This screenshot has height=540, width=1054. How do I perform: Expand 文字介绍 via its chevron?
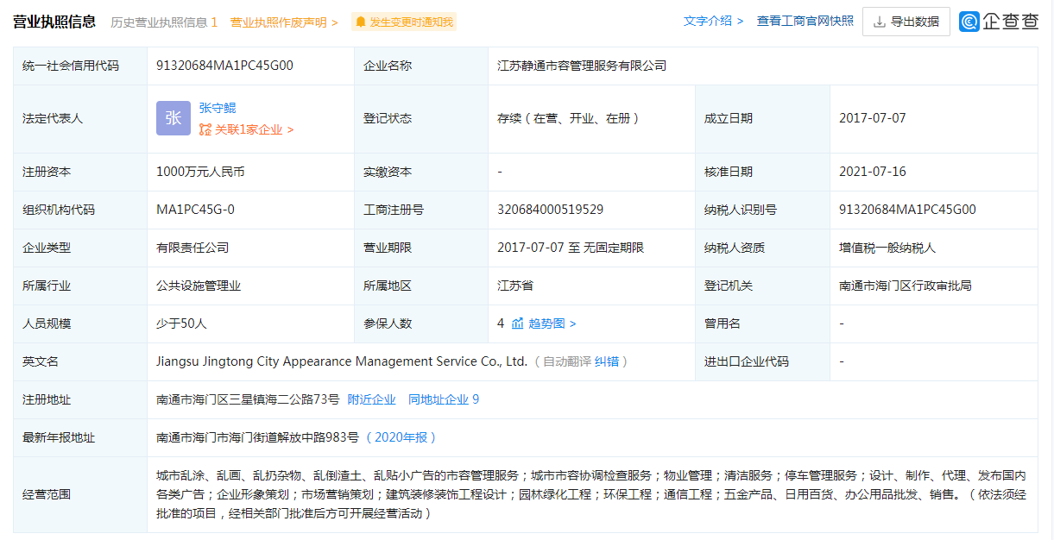click(x=741, y=22)
